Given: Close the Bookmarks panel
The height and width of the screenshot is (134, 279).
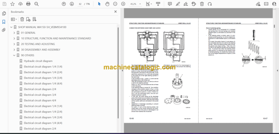Looking at the screenshot, I should (116, 12).
